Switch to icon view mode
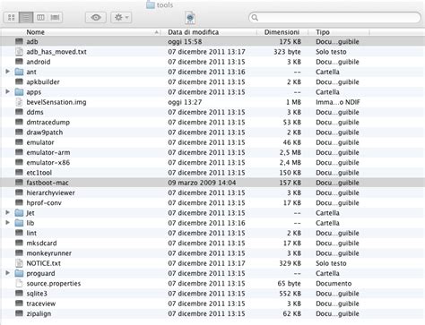 (x=11, y=18)
